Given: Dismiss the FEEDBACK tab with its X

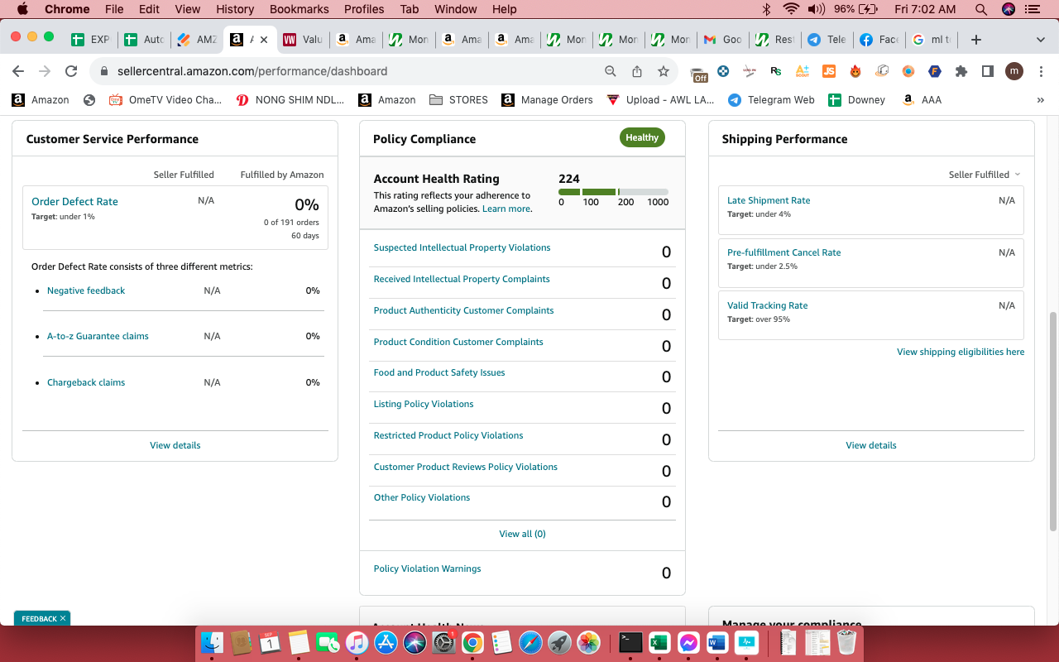Looking at the screenshot, I should coord(63,619).
